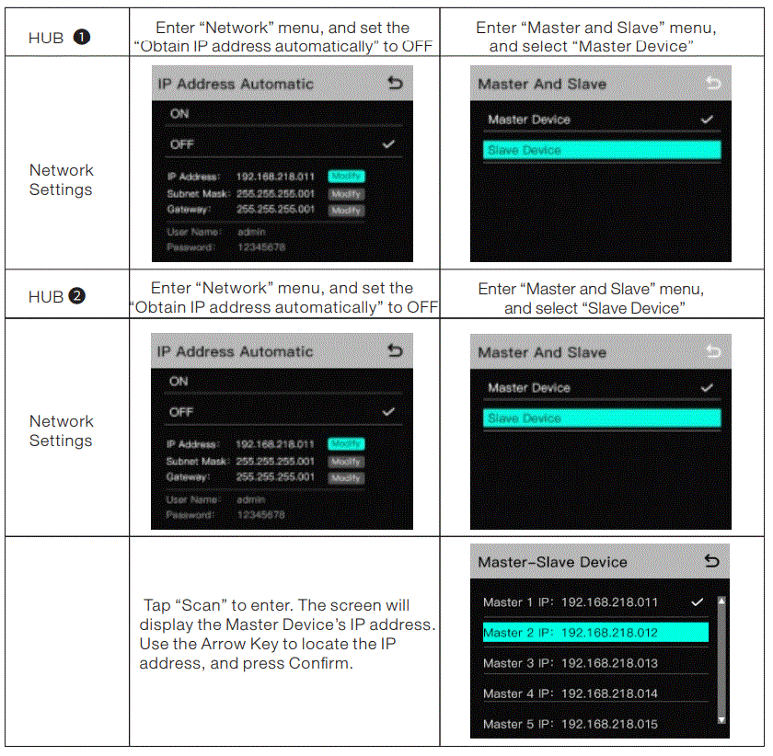Click HUB 1 Subnet Mask value 255.255.255.001
This screenshot has width=773, height=756.
point(275,194)
